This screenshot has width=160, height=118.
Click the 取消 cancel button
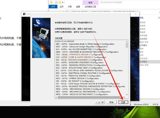point(111,102)
